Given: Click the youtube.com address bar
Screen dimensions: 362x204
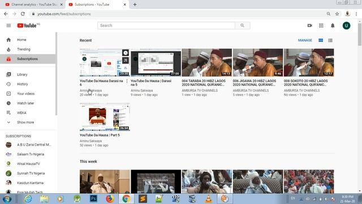Looking at the screenshot, I should (180, 14).
